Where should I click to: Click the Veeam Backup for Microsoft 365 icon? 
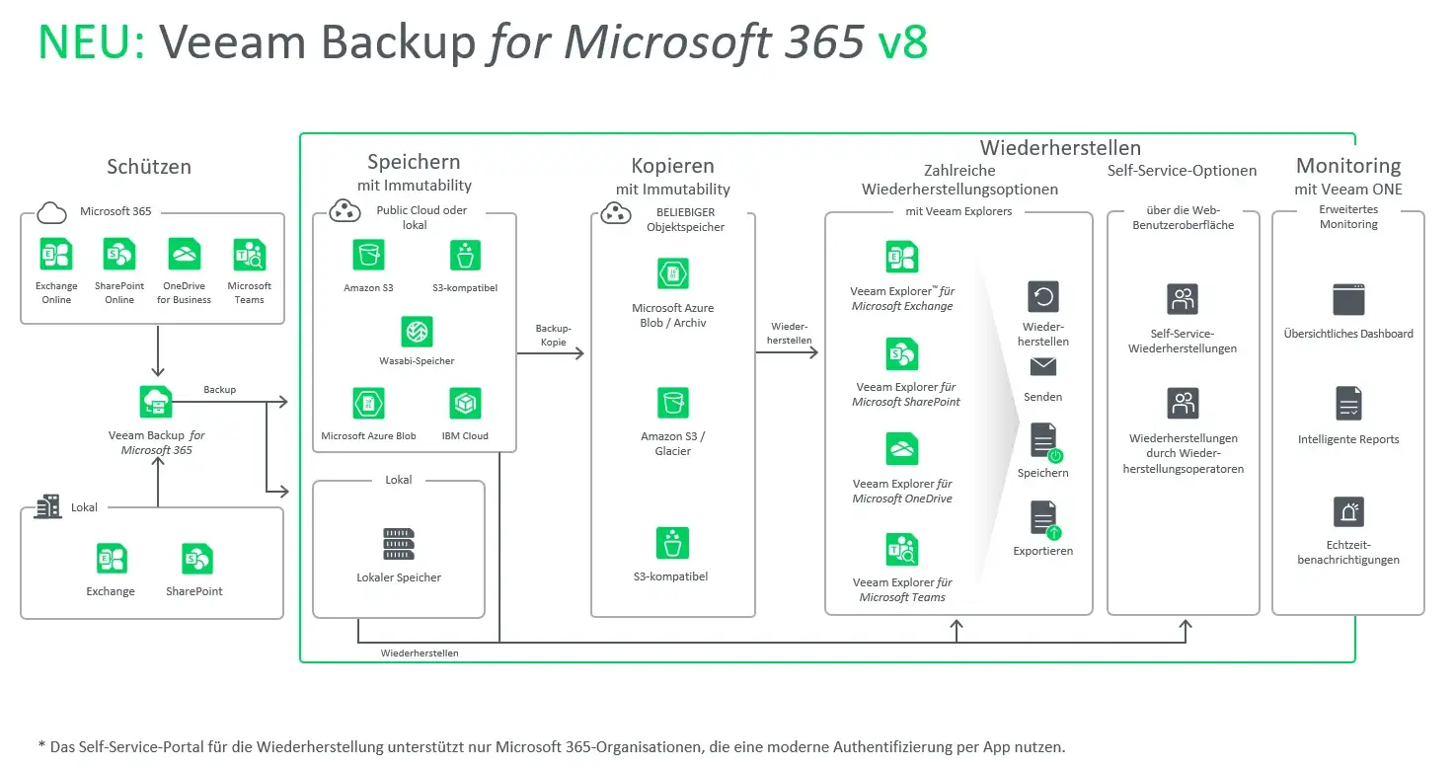tap(155, 400)
